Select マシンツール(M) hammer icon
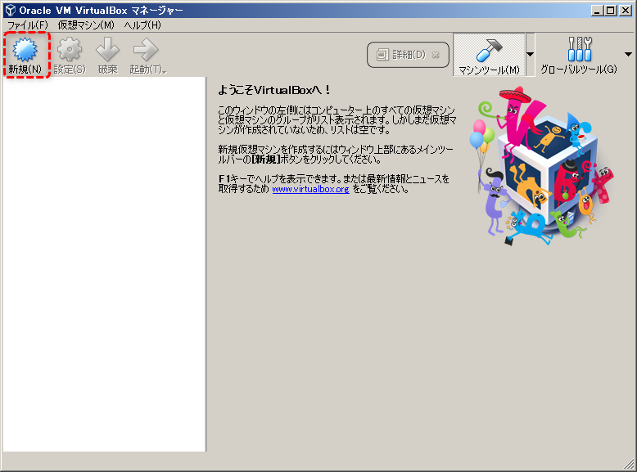Viewport: 637px width, 472px height. tap(489, 50)
